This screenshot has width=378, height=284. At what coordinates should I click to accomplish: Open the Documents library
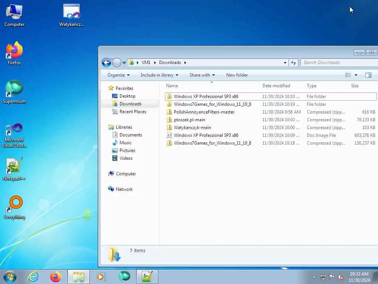[131, 135]
